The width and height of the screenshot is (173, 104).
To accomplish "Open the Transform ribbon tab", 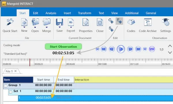I will point(84,13).
